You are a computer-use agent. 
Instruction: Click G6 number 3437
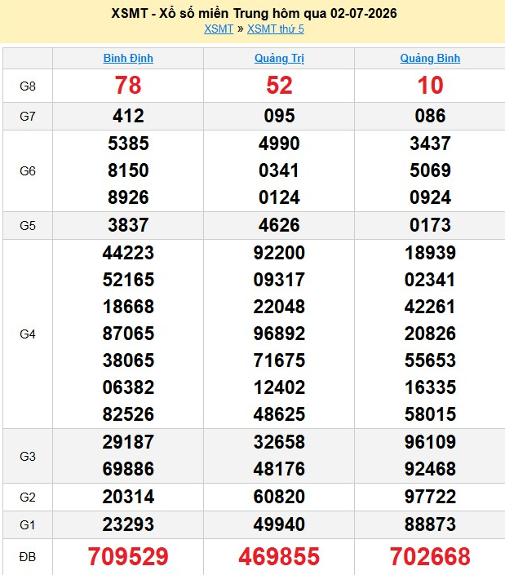(x=430, y=144)
